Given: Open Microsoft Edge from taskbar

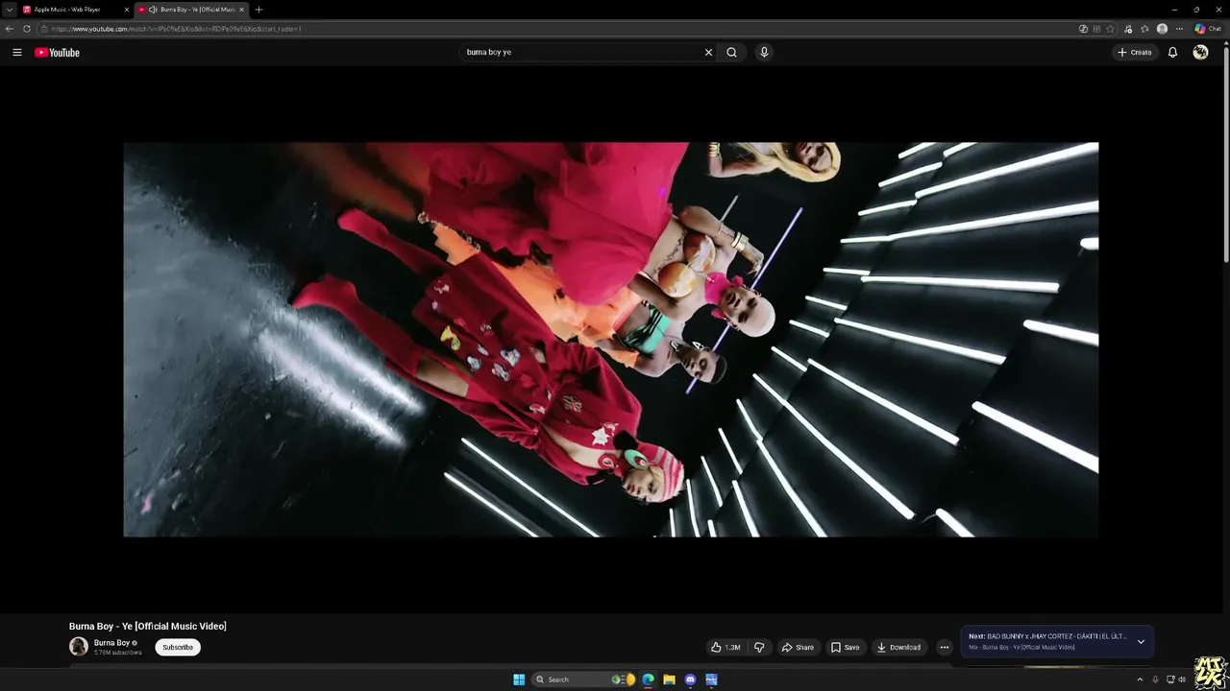Looking at the screenshot, I should click(648, 679).
